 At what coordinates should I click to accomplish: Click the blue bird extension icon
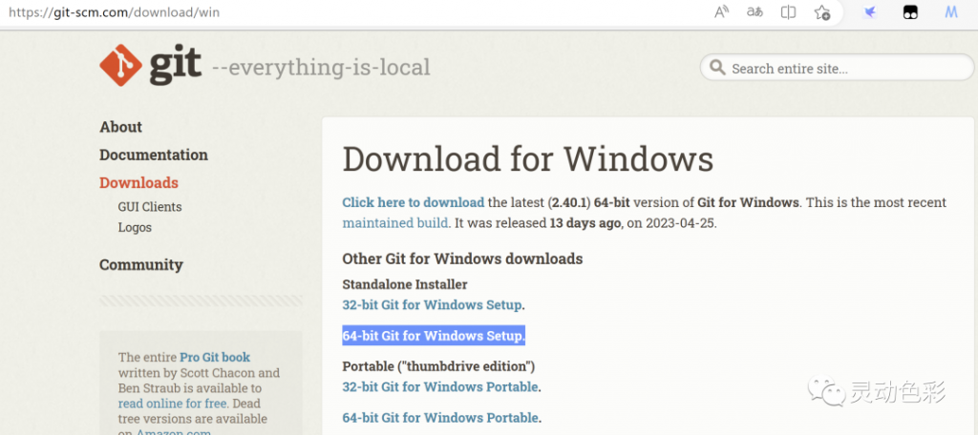869,12
